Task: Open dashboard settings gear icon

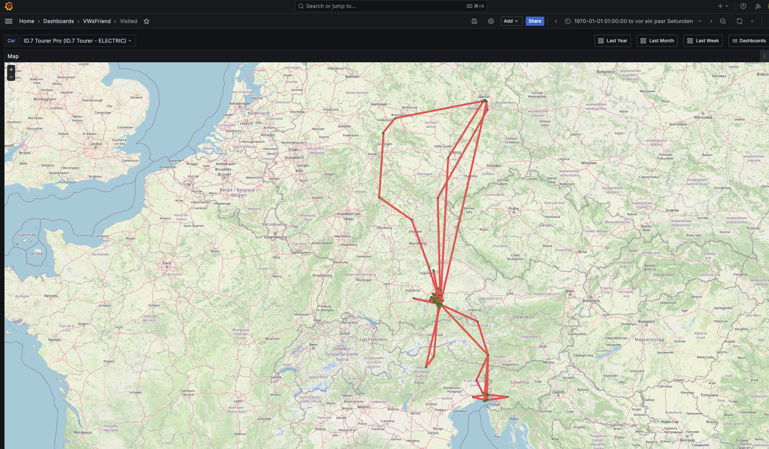Action: pos(491,21)
